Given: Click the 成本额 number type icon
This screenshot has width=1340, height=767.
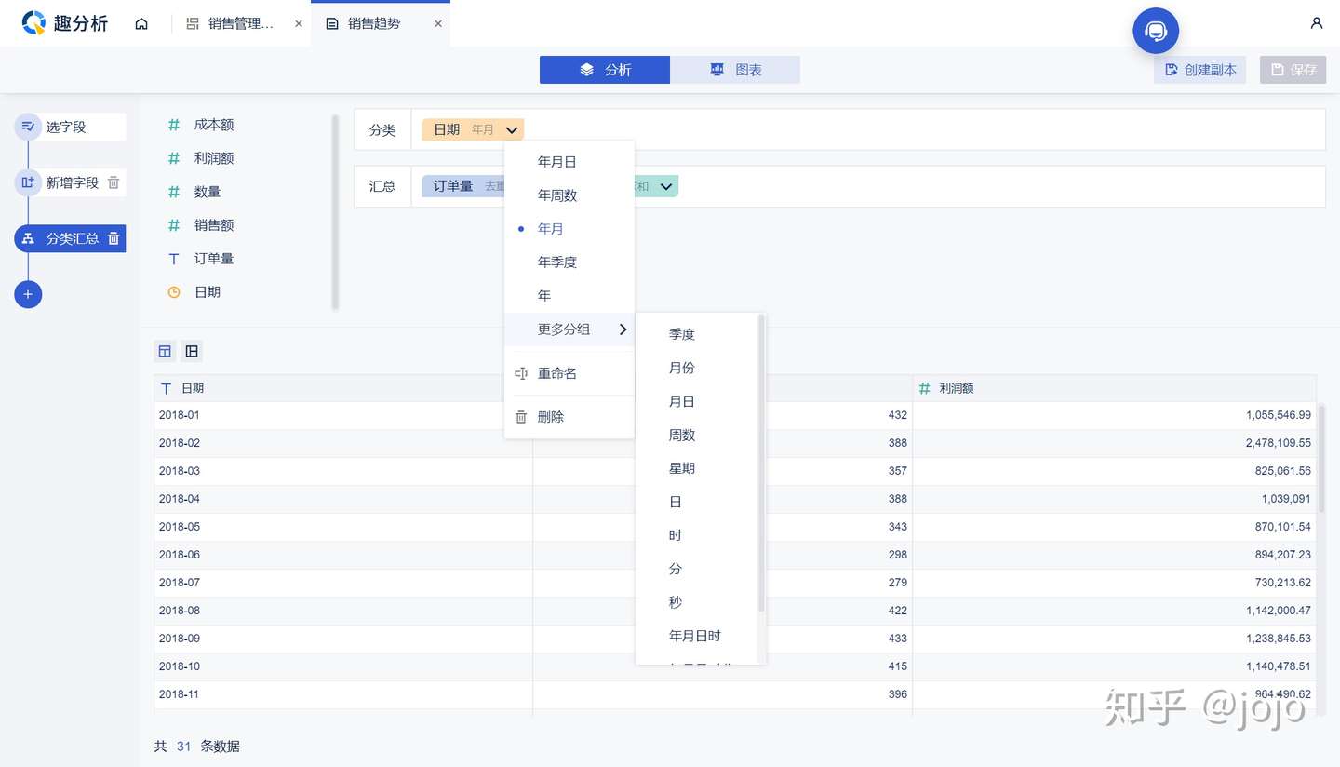Looking at the screenshot, I should pos(174,125).
